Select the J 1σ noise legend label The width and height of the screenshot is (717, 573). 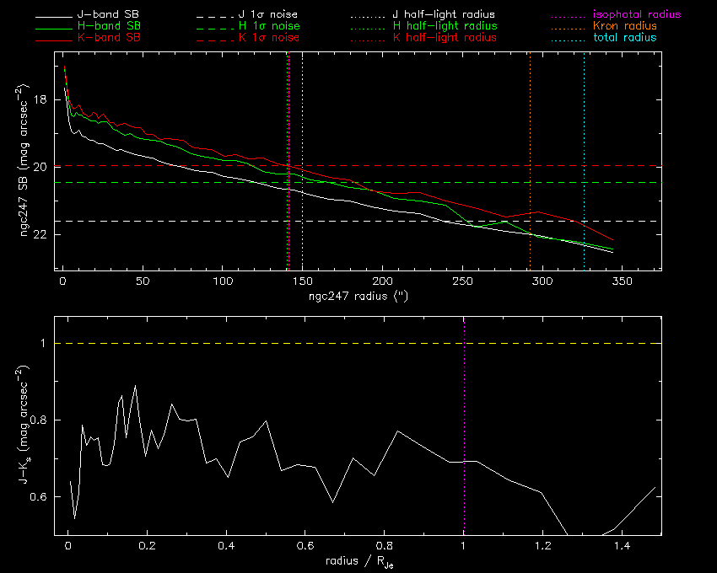[x=269, y=15]
